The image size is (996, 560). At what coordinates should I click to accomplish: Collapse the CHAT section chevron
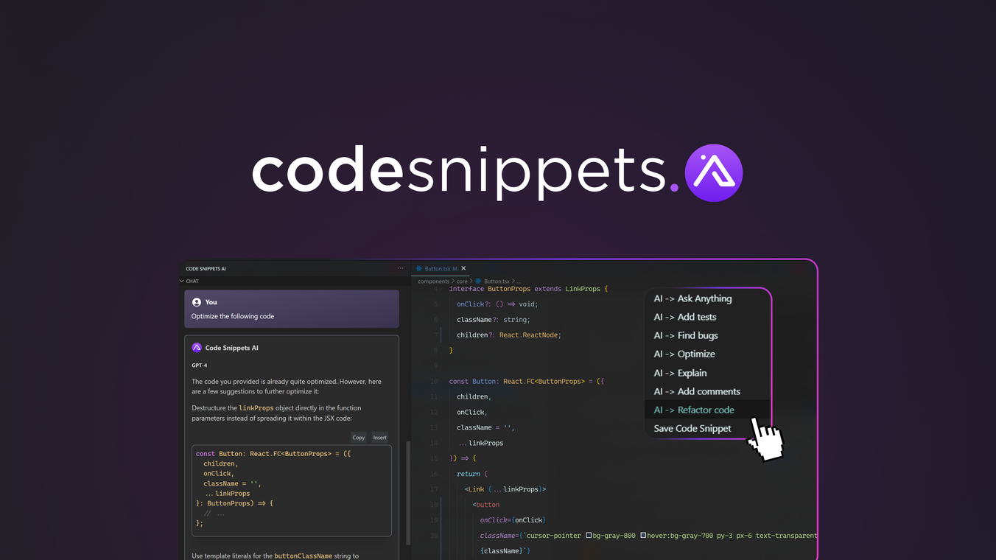(182, 281)
